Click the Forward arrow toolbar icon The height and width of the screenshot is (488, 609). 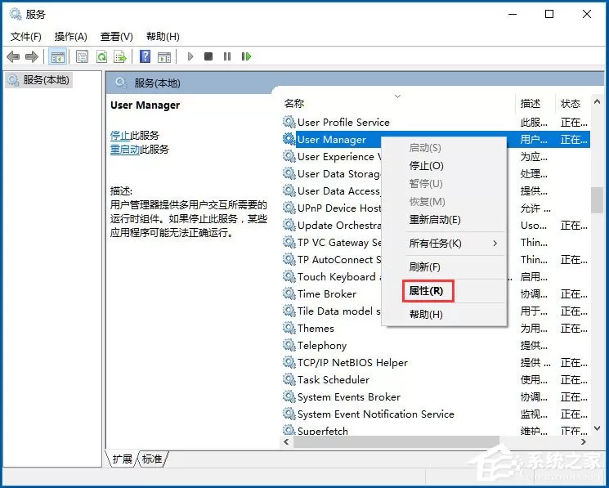coord(32,56)
